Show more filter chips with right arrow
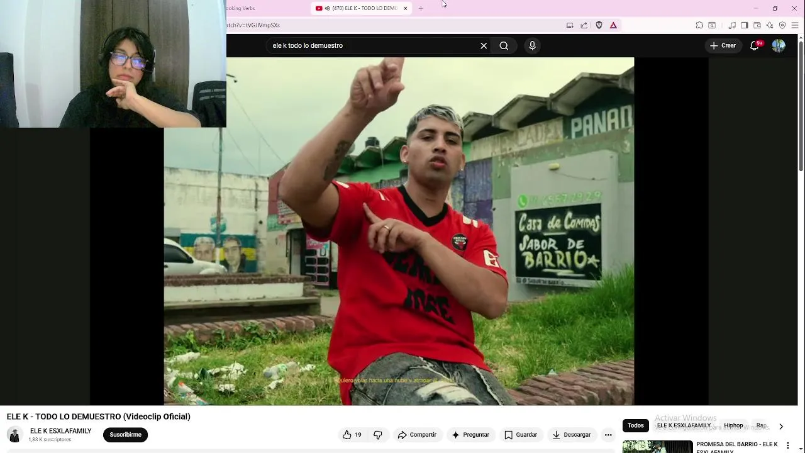 (x=781, y=426)
